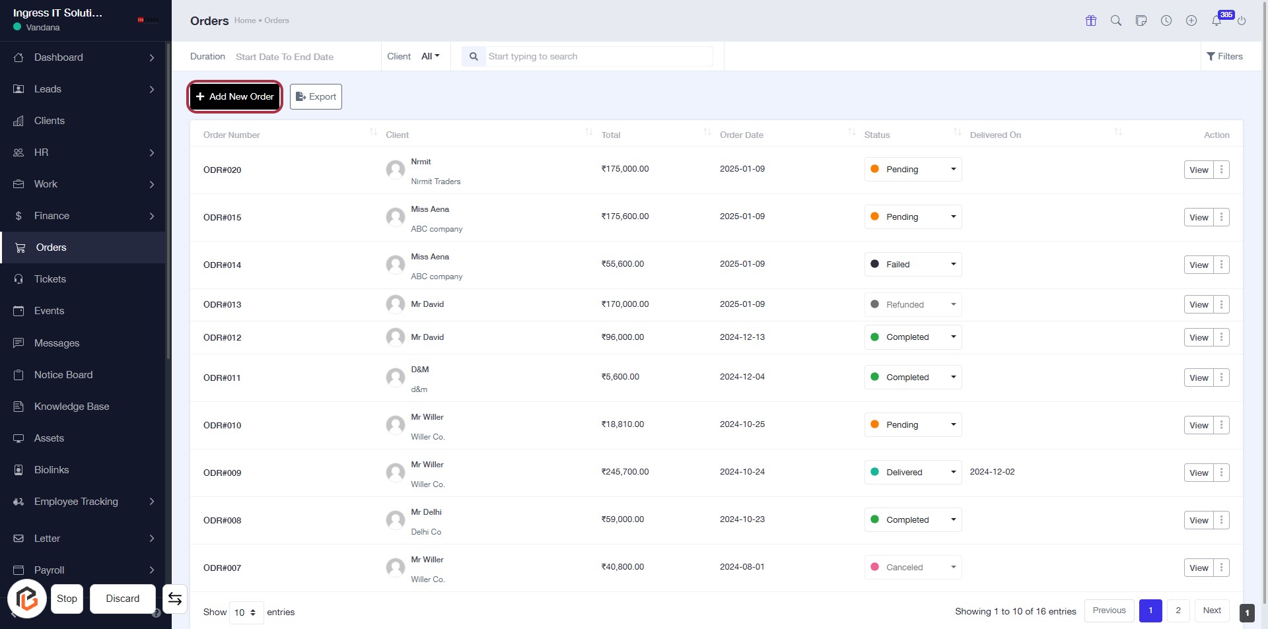Click the Add New Order button
Screen dimensions: 1268x629
235,96
